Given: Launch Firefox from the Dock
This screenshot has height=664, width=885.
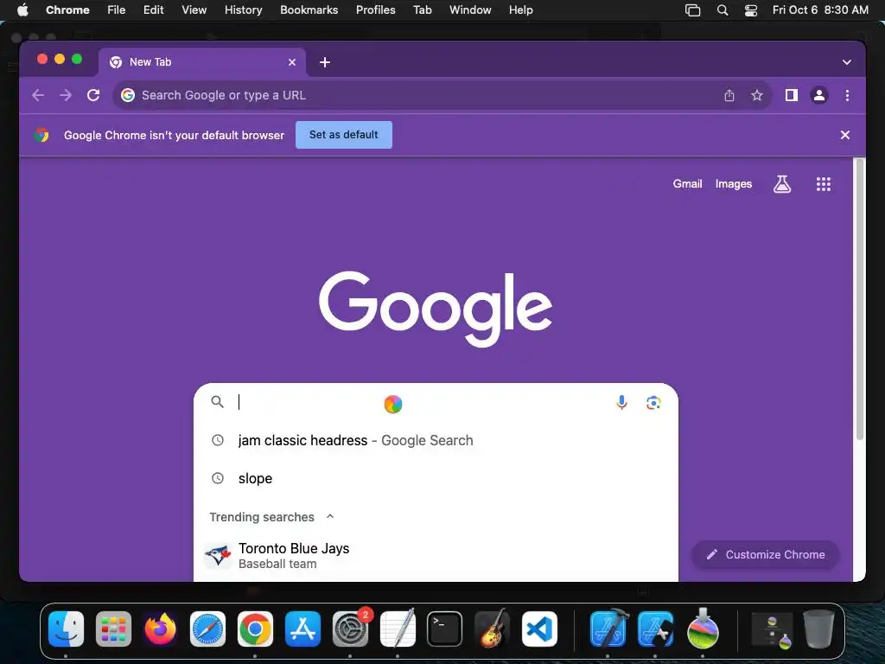Looking at the screenshot, I should click(160, 629).
